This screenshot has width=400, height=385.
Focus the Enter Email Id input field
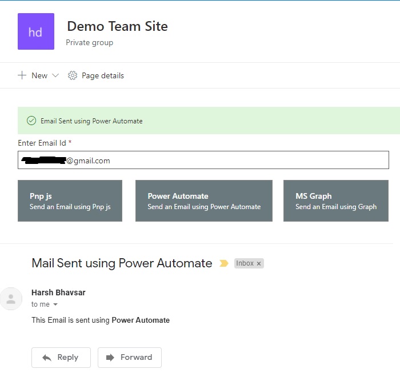203,160
